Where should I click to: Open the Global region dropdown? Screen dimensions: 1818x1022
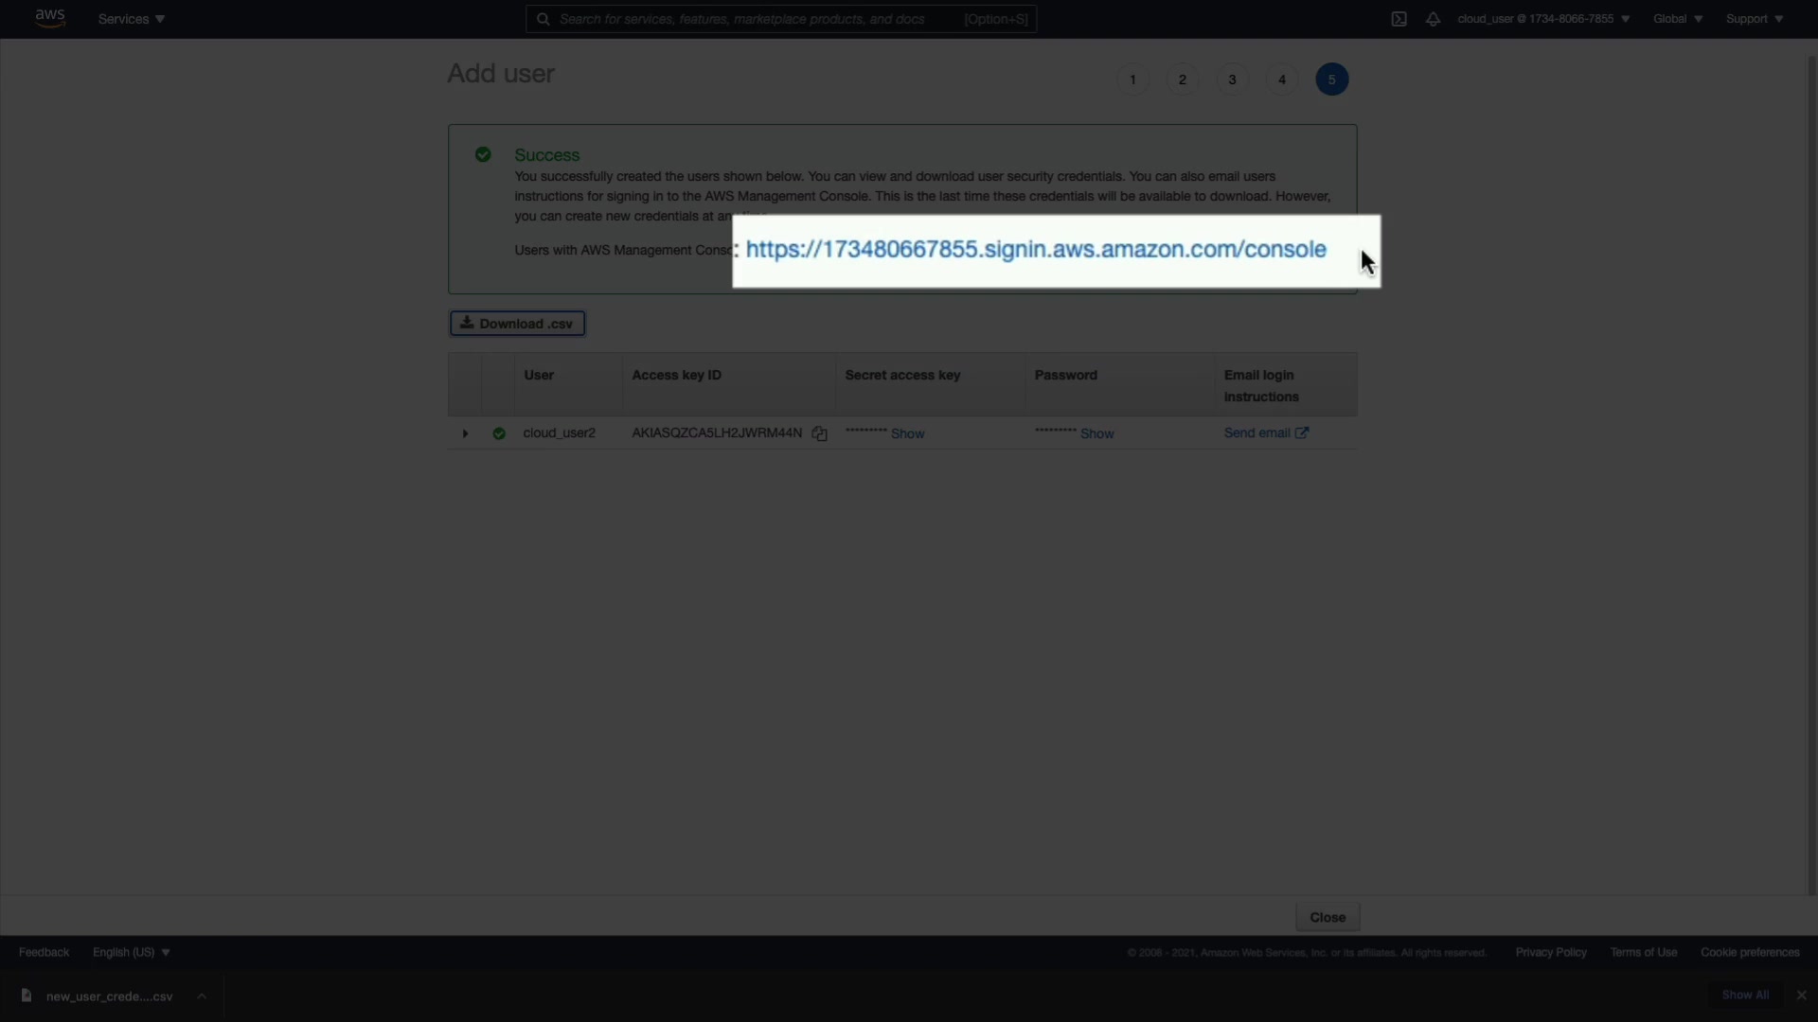(x=1677, y=19)
